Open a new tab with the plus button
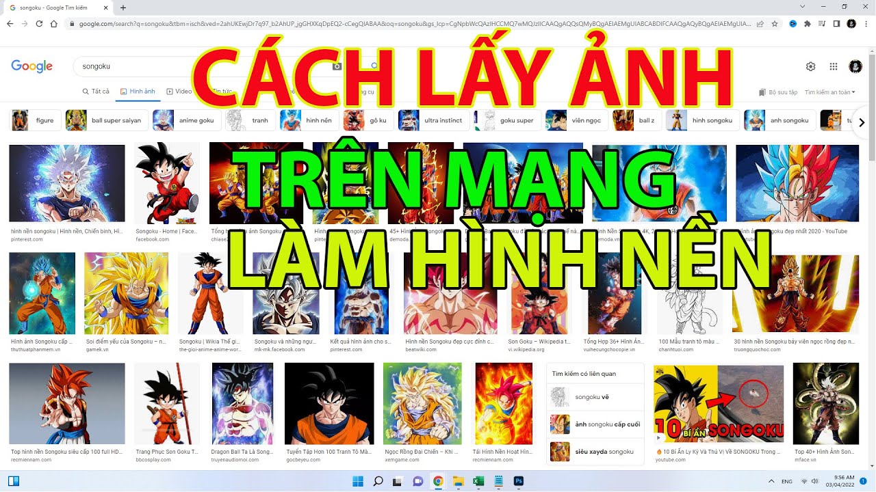The image size is (876, 492). pos(123,8)
